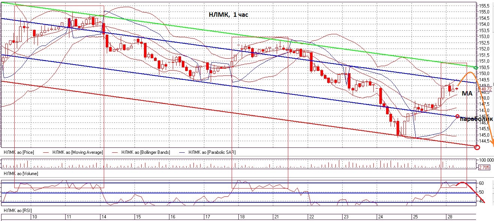Click the 154,0 price axis label

tap(485, 24)
